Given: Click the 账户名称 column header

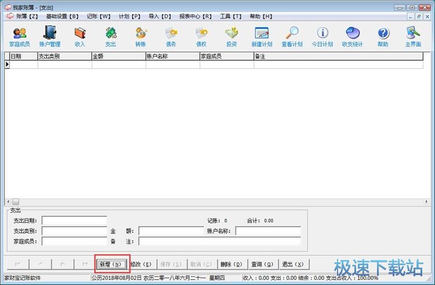Looking at the screenshot, I should 173,56.
